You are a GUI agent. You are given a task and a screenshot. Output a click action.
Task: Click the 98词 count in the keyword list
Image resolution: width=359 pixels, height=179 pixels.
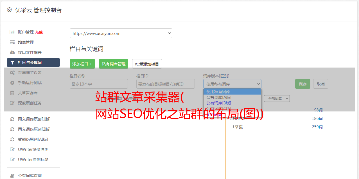click(x=318, y=110)
